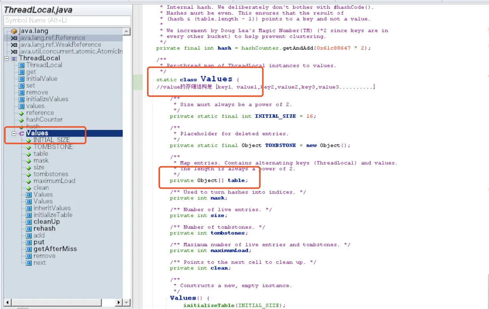489x309 pixels.
Task: Select the values method in symbol list
Action: pos(35,106)
